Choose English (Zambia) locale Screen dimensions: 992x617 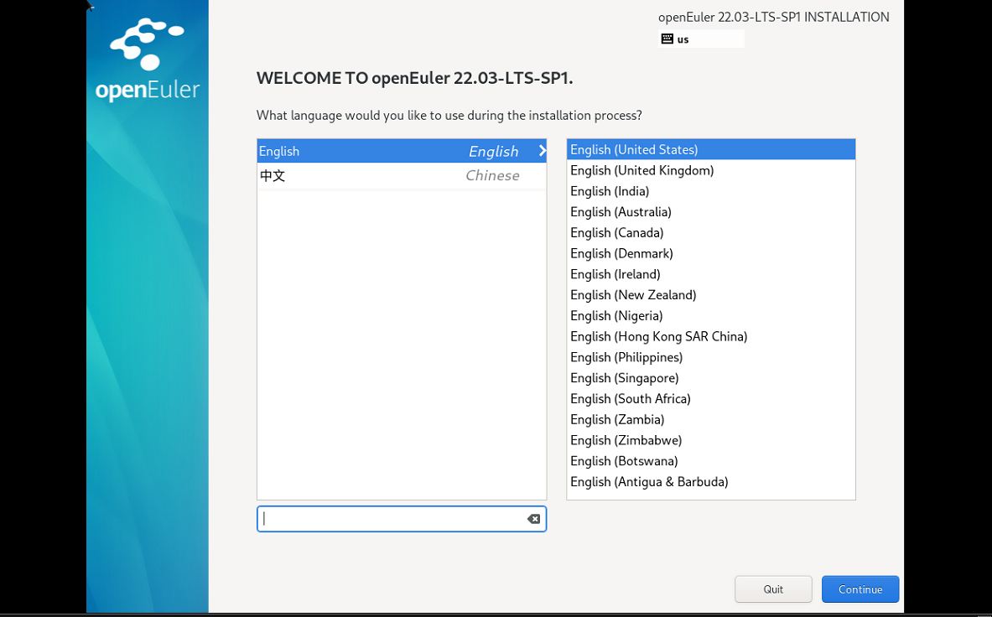point(711,420)
